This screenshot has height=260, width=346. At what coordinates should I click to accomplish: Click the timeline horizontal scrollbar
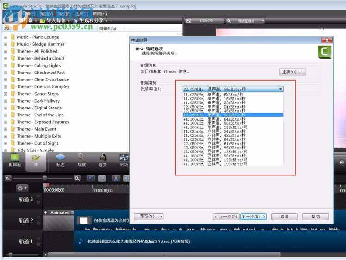pos(164,255)
